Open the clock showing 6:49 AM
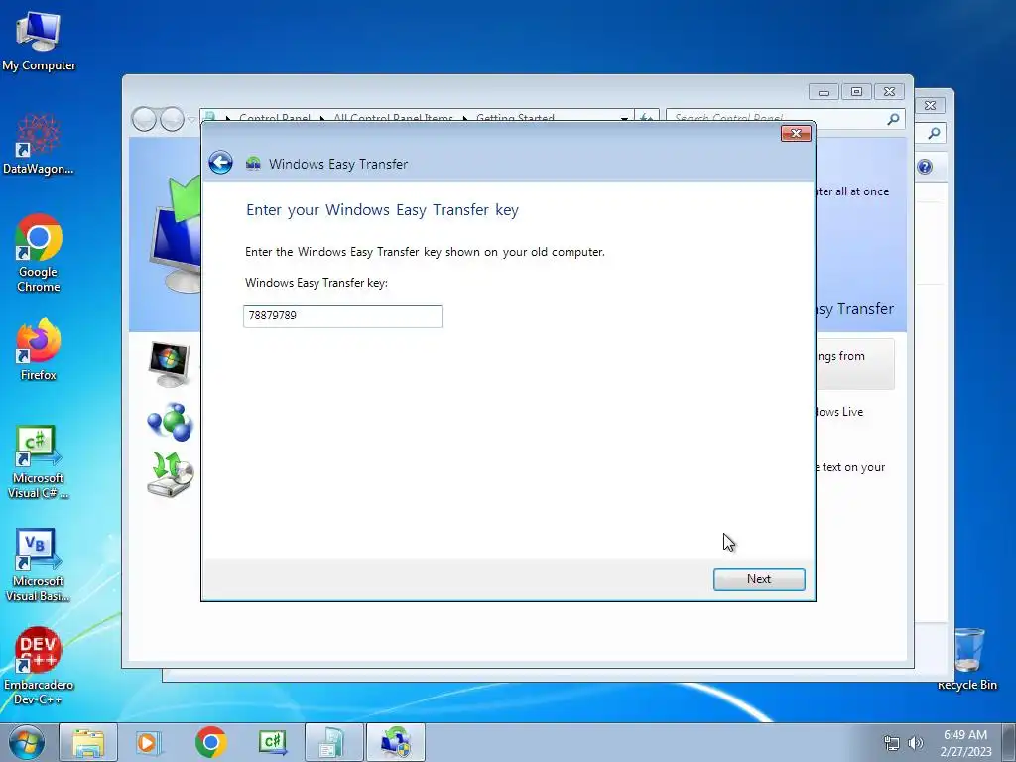This screenshot has height=762, width=1016. click(965, 742)
